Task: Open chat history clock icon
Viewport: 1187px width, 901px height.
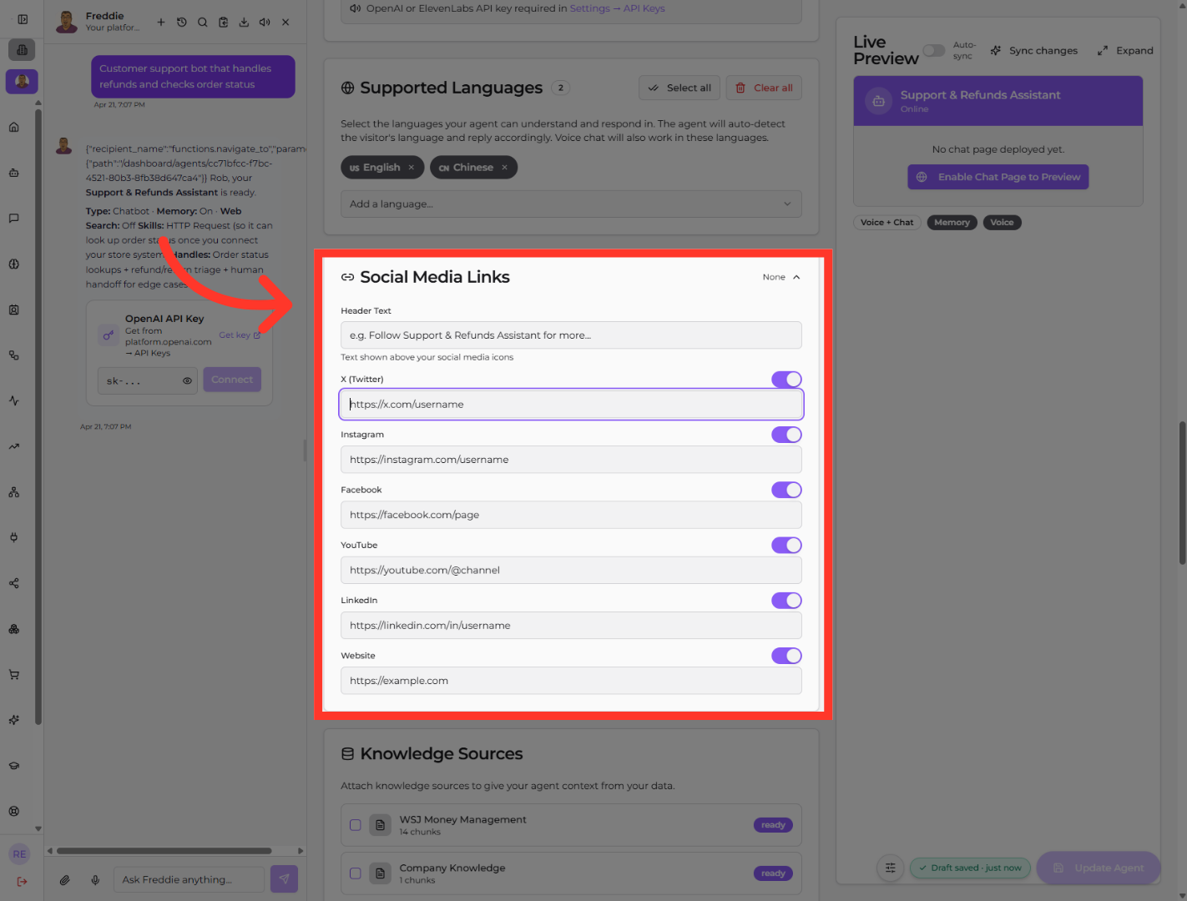Action: [182, 23]
